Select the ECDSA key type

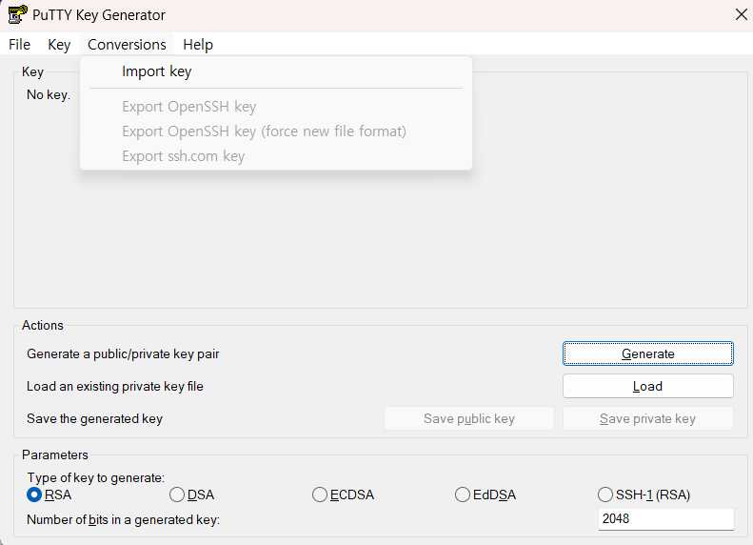[x=343, y=495]
